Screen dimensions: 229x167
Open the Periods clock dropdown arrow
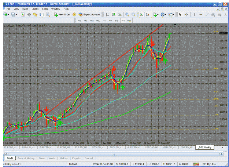(x=166, y=15)
